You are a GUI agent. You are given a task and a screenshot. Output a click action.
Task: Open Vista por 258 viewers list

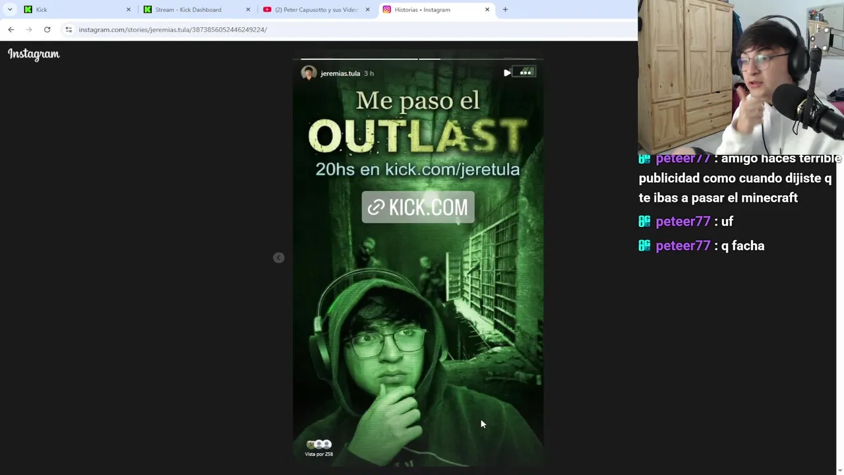pos(319,449)
